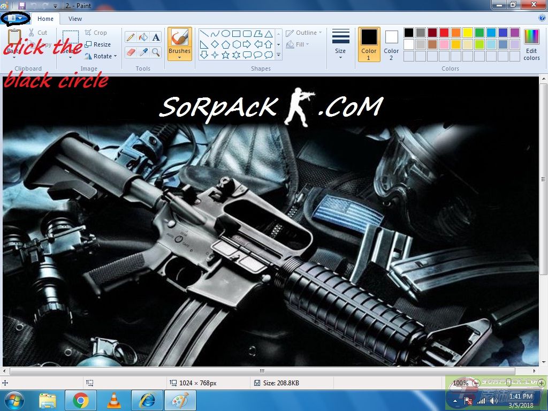This screenshot has height=411, width=548.
Task: Click the Resize button
Action: 98,44
